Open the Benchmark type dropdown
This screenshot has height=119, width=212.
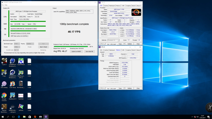click(x=17, y=44)
